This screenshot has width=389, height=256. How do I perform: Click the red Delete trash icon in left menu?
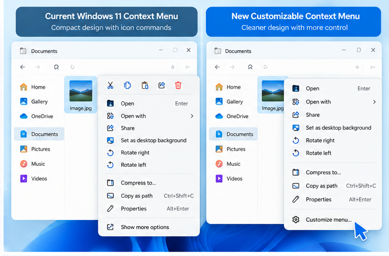coord(178,85)
